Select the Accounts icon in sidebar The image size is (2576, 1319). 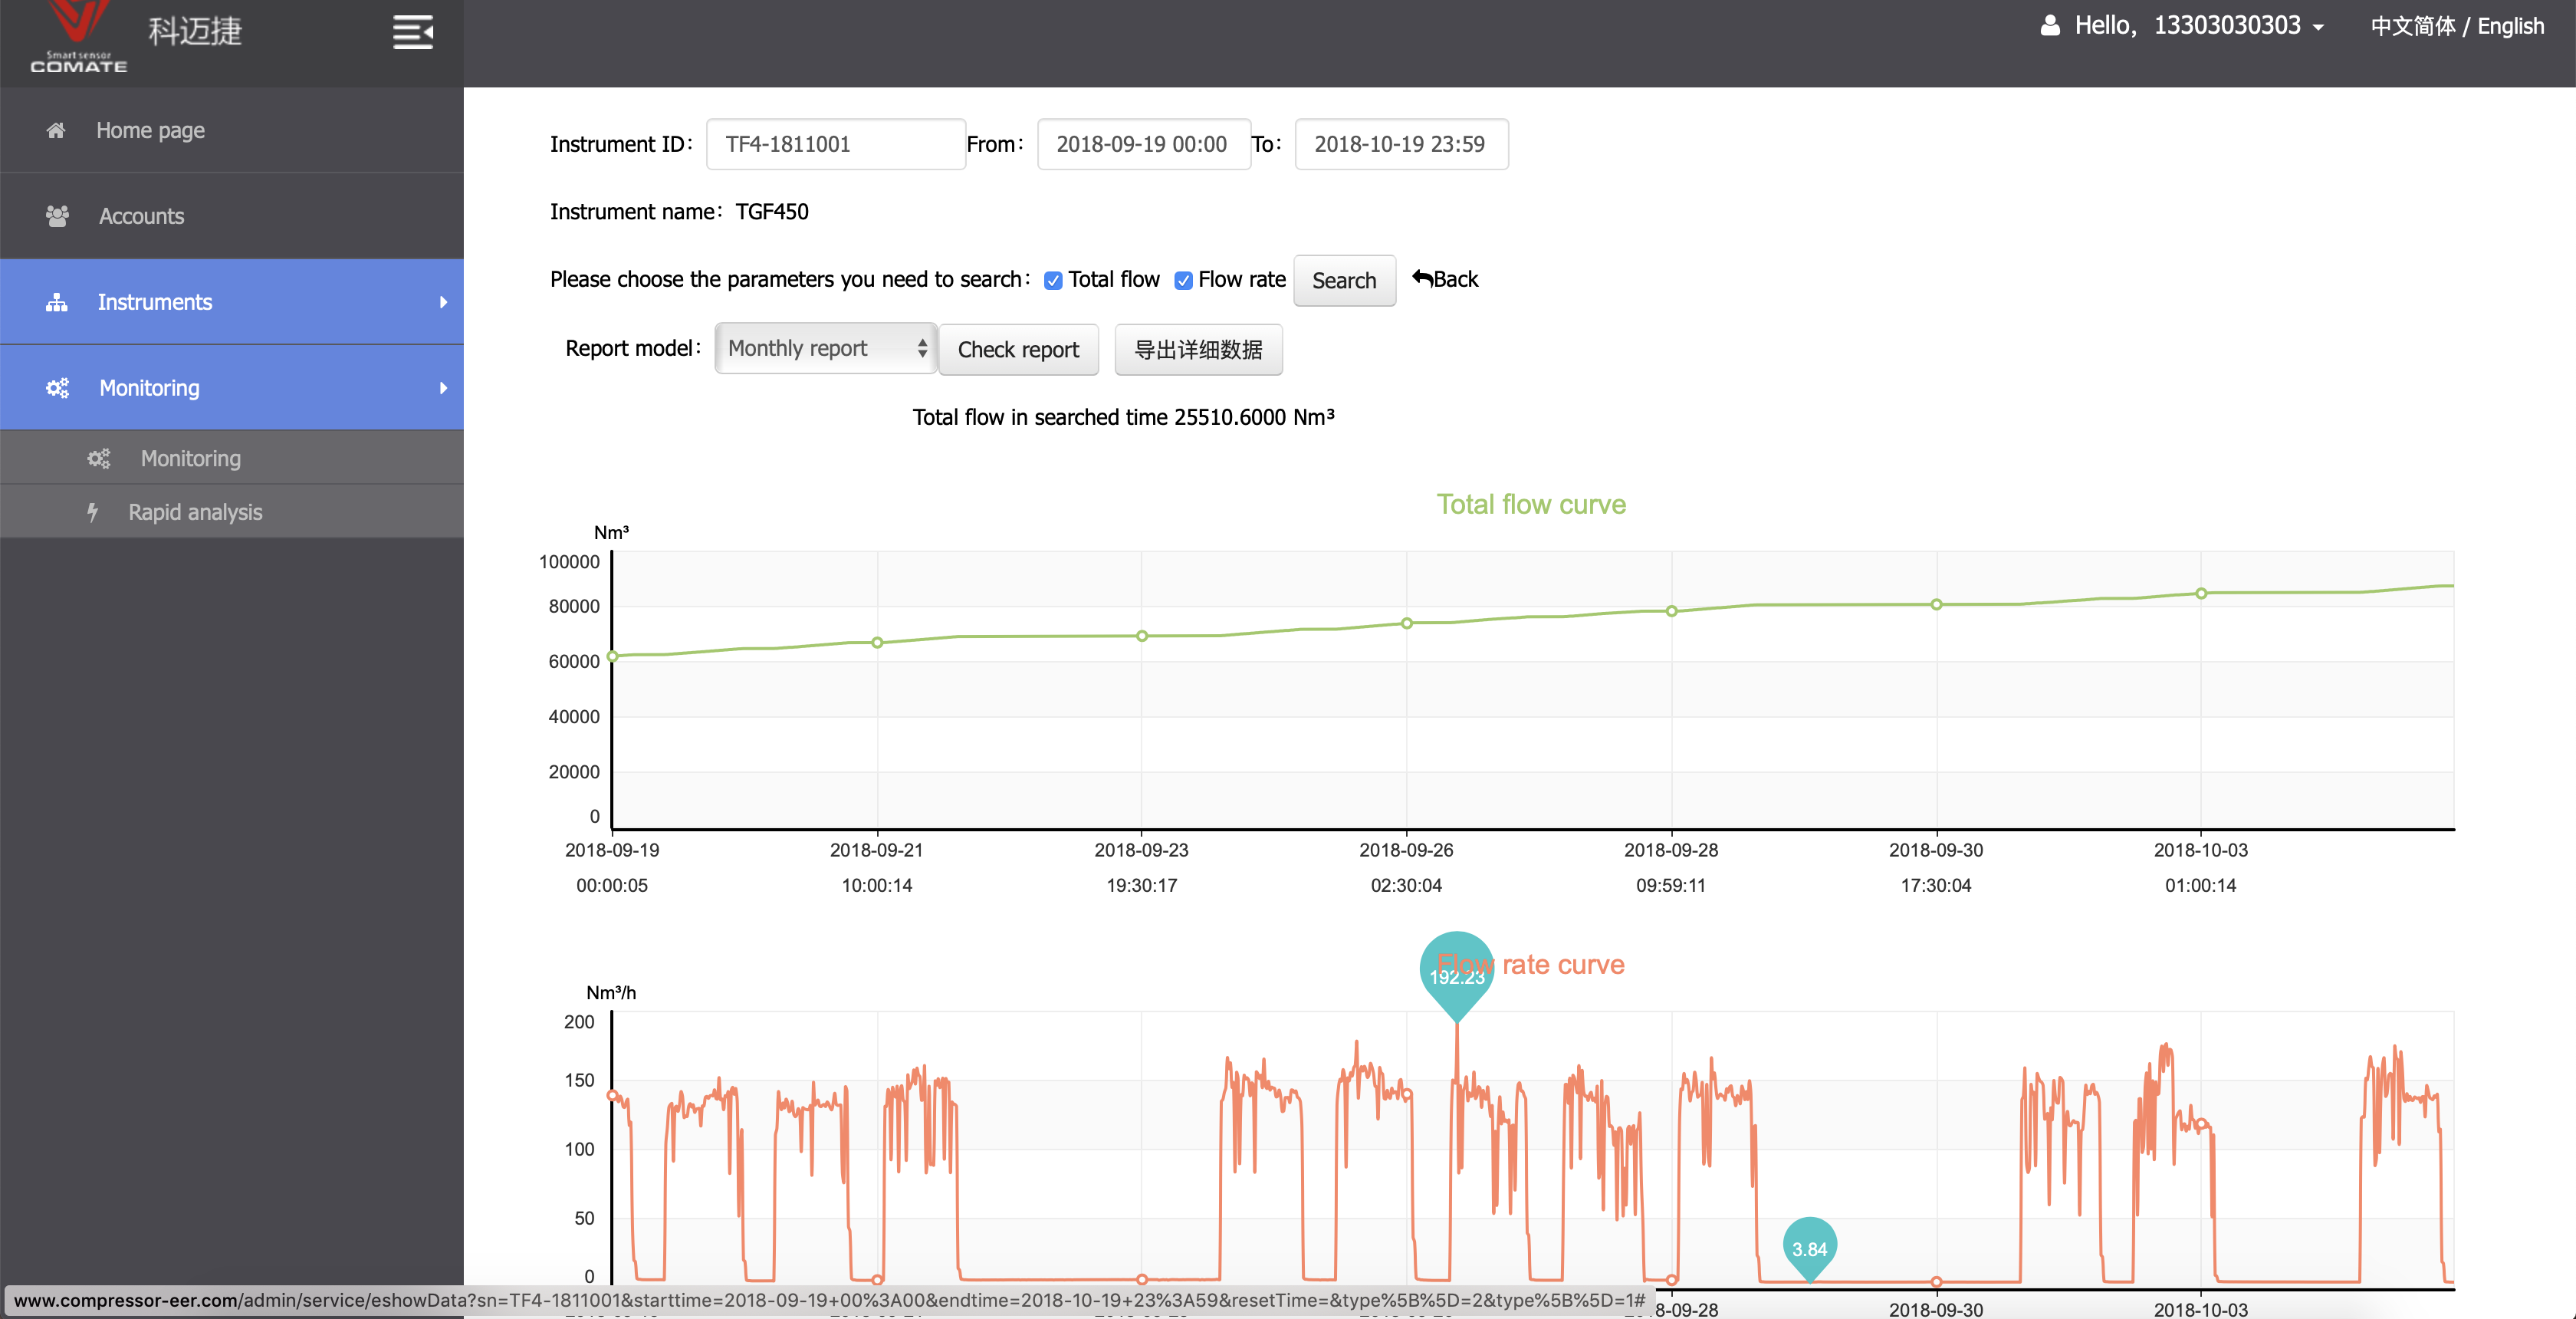coord(56,216)
